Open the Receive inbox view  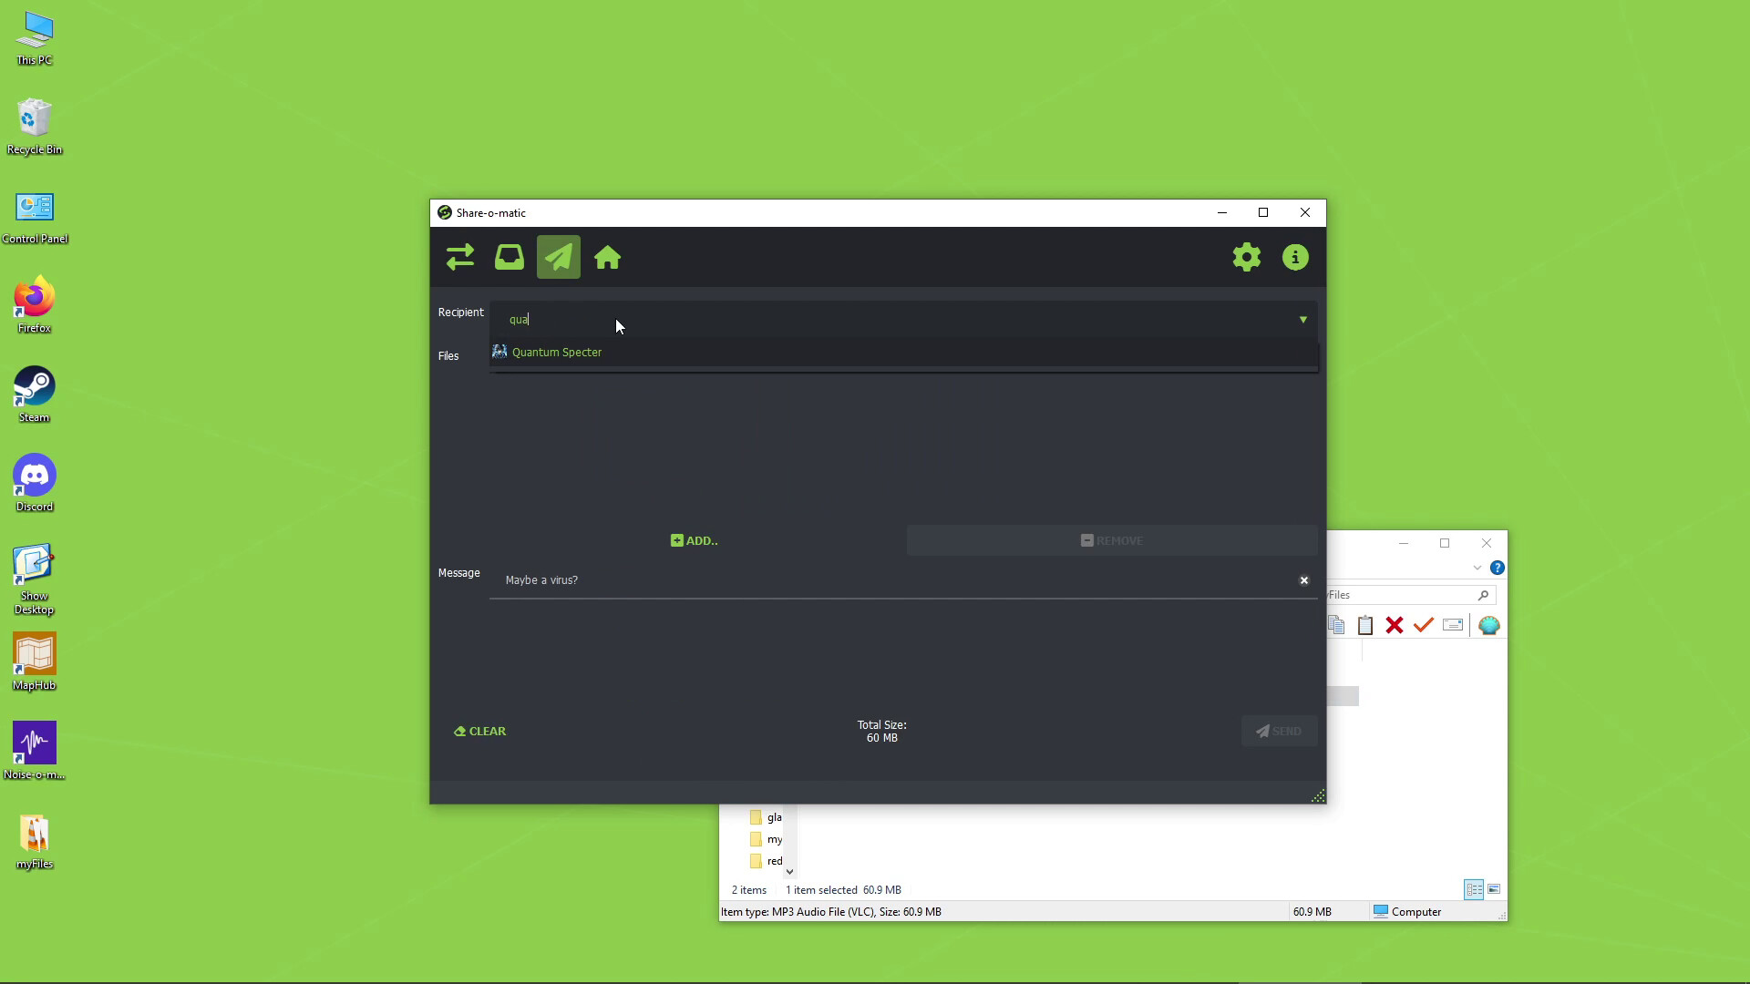(x=509, y=257)
